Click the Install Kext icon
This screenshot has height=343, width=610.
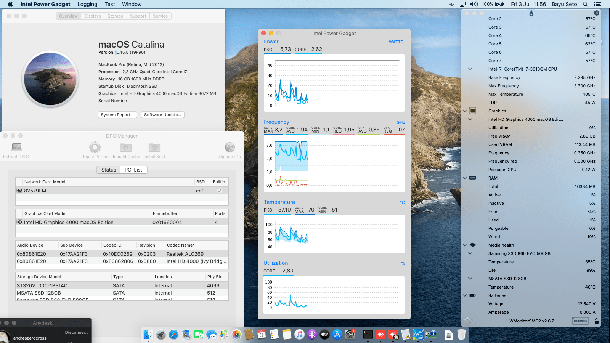click(154, 147)
